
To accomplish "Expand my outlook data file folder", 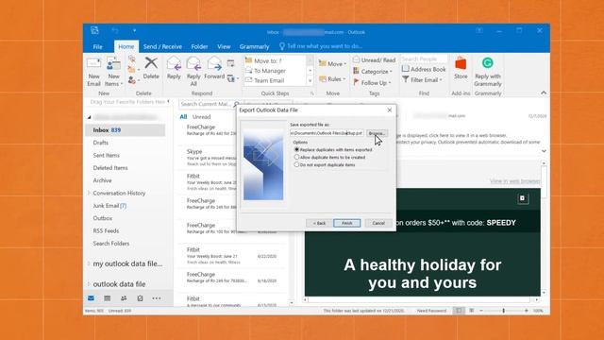I will (89, 263).
